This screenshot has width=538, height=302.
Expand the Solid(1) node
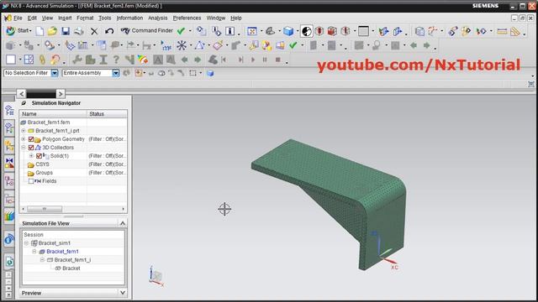coord(31,156)
